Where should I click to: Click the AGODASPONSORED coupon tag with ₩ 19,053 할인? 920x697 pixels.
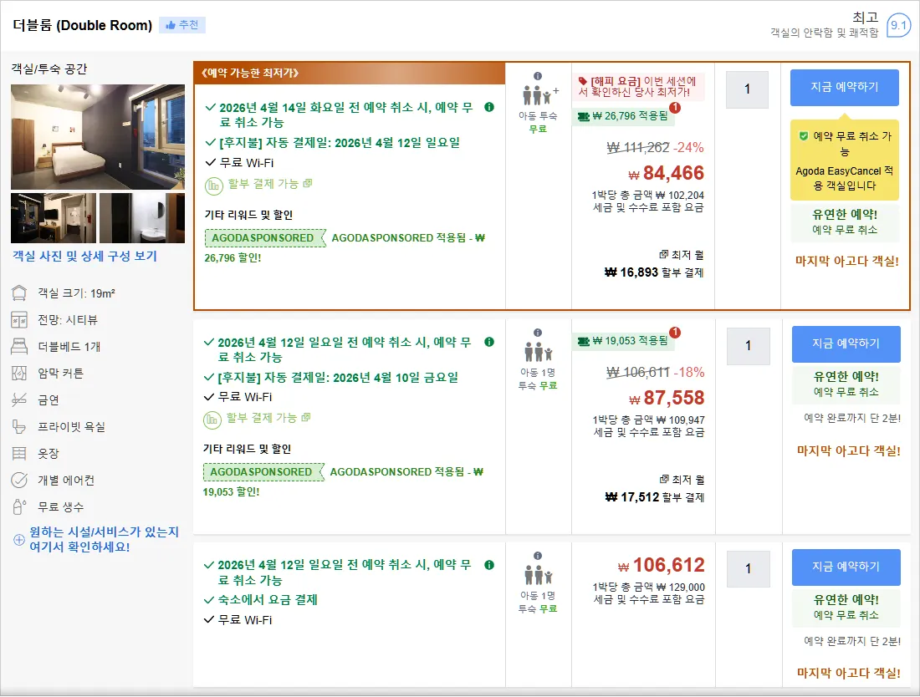point(263,472)
